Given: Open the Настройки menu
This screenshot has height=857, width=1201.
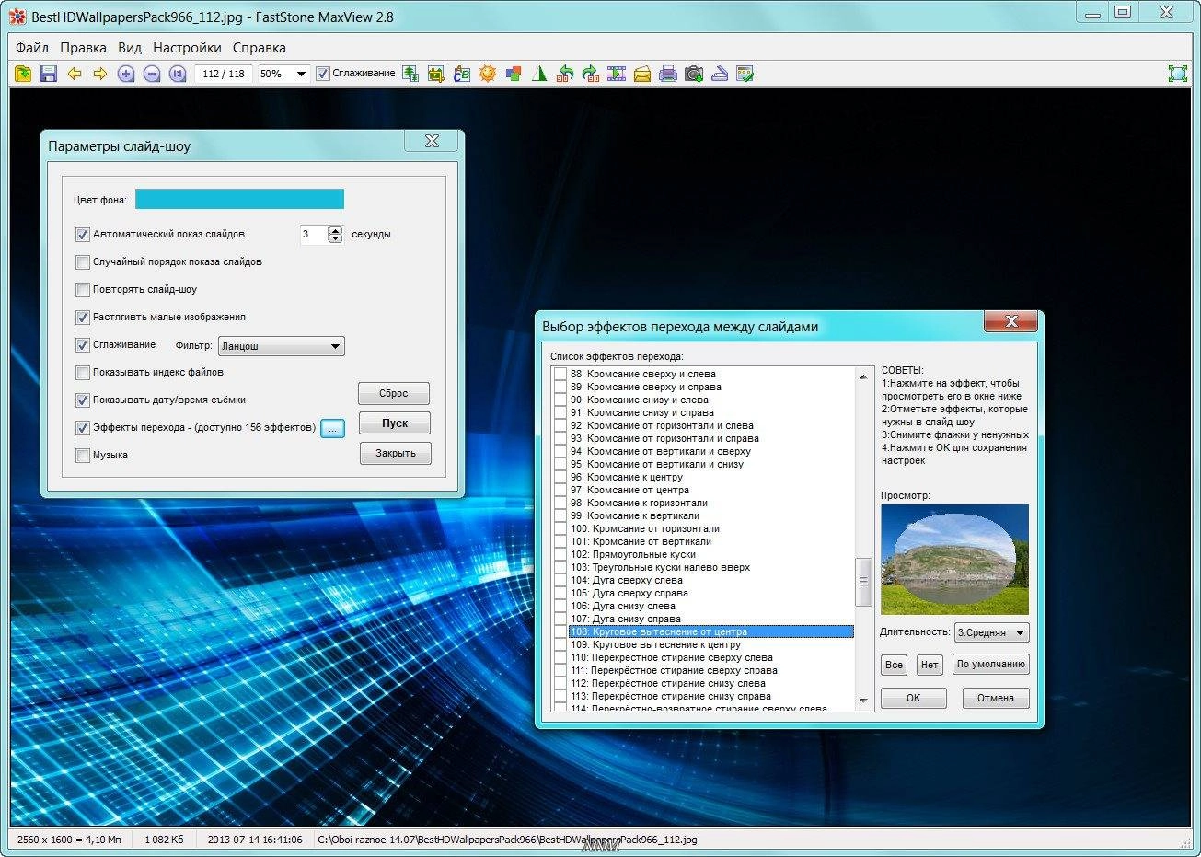Looking at the screenshot, I should pos(187,48).
